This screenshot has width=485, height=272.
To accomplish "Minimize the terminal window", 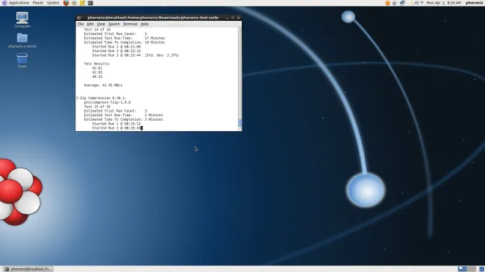I will [x=228, y=18].
